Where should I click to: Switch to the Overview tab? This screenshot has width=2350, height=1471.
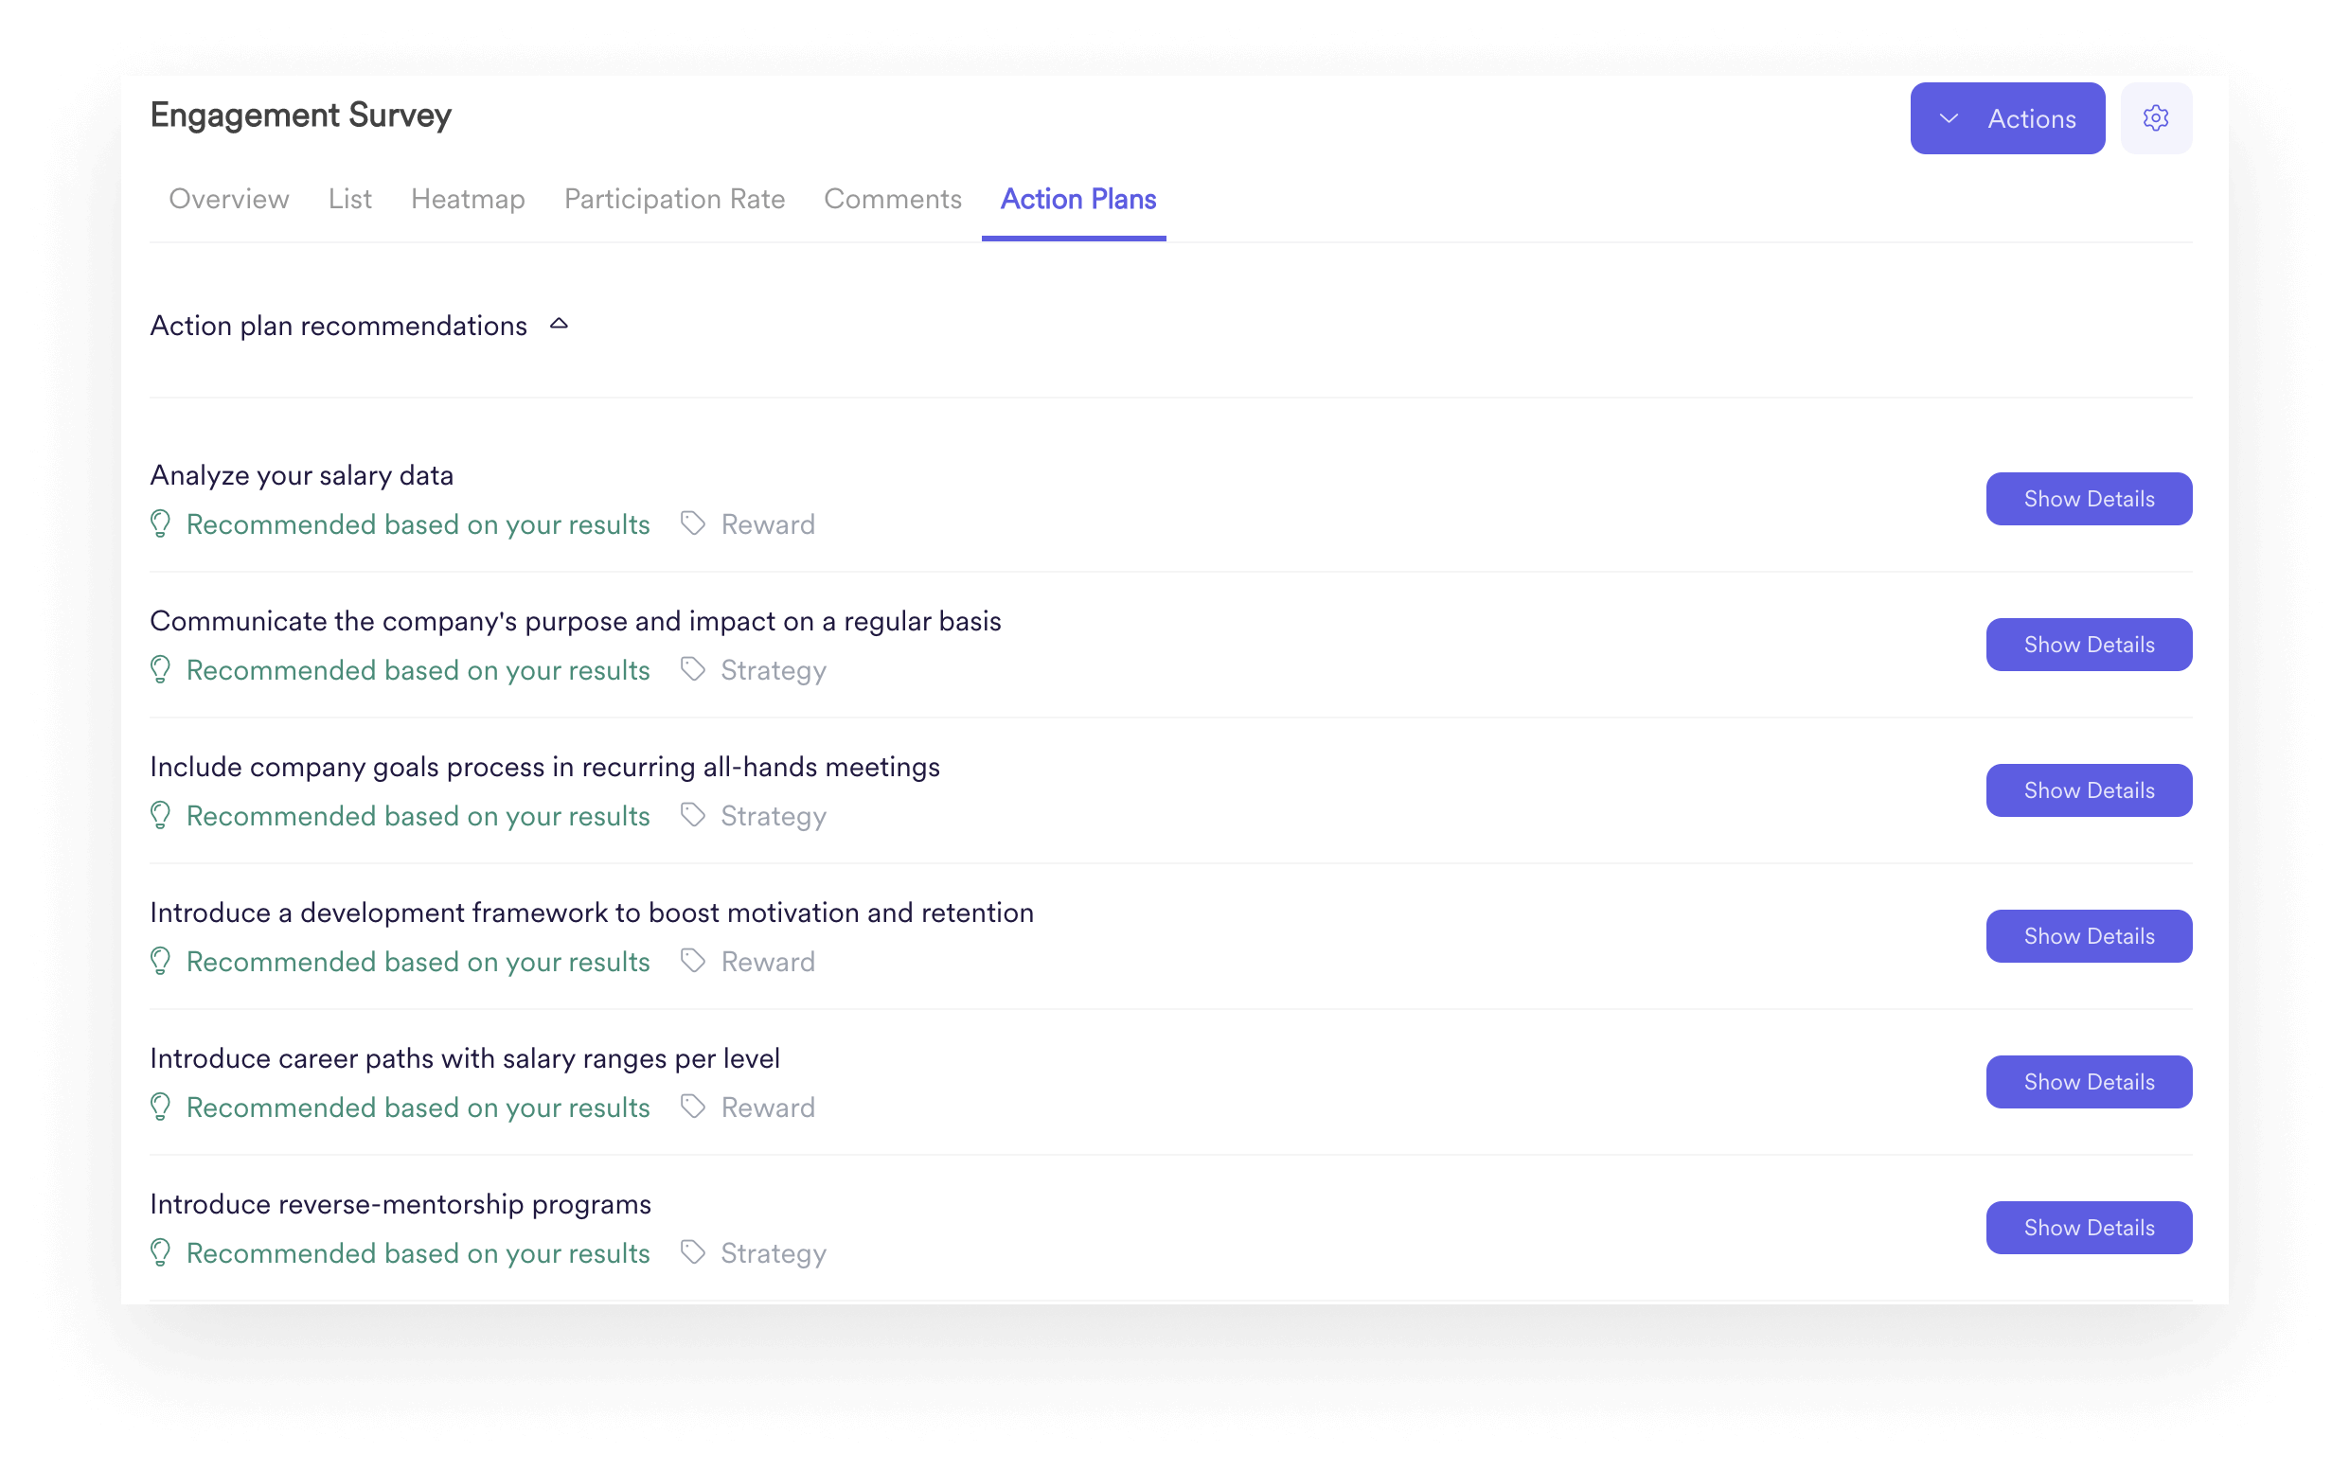pyautogui.click(x=229, y=200)
